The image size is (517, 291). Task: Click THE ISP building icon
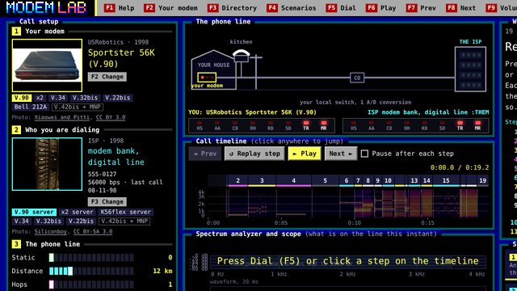pos(470,69)
